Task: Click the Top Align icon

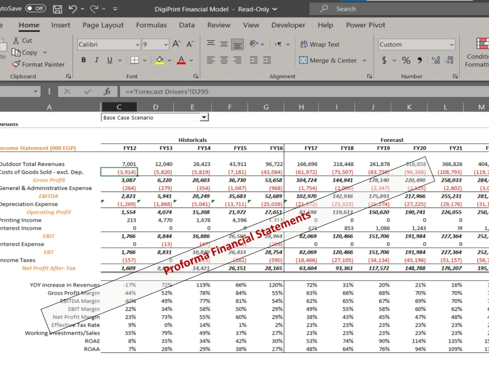Action: pos(211,44)
